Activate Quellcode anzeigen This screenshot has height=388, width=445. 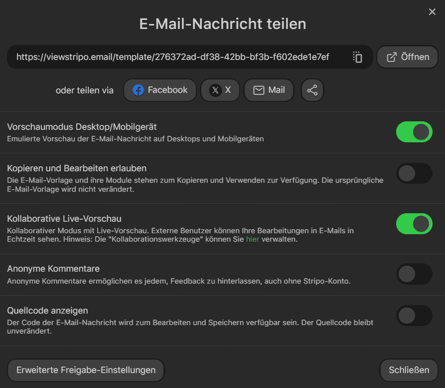(x=414, y=315)
